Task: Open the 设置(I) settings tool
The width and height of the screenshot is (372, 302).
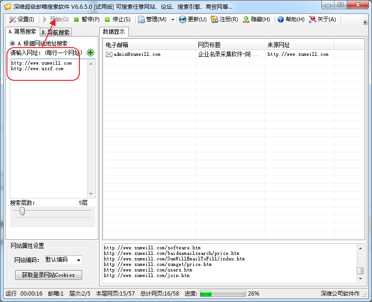Action: pyautogui.click(x=22, y=19)
